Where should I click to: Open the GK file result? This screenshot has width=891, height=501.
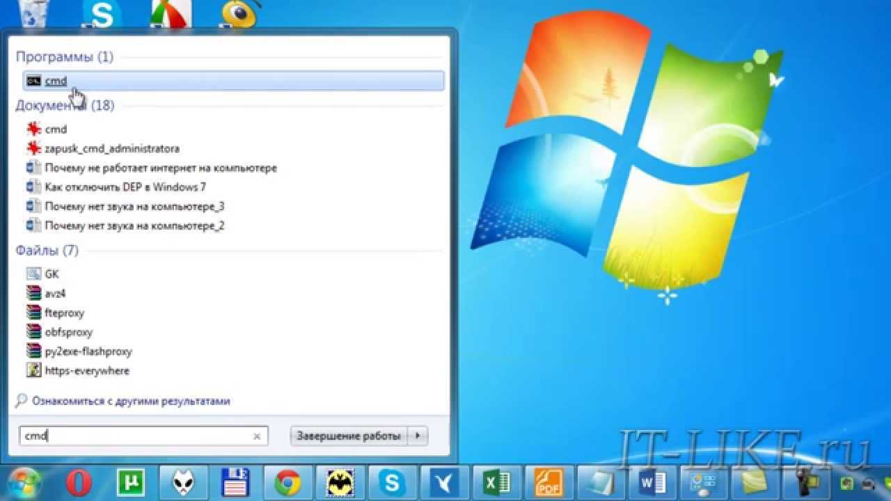[52, 273]
